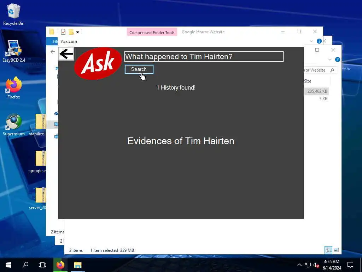Show hidden system tray icons
This screenshot has width=362, height=272.
click(x=299, y=265)
